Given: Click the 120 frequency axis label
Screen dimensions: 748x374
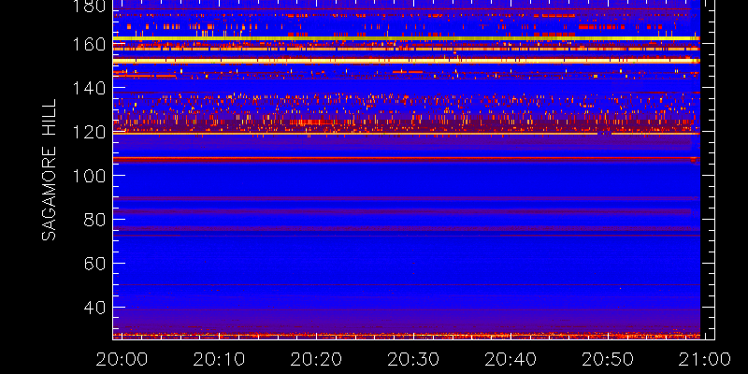Looking at the screenshot, I should tap(89, 132).
